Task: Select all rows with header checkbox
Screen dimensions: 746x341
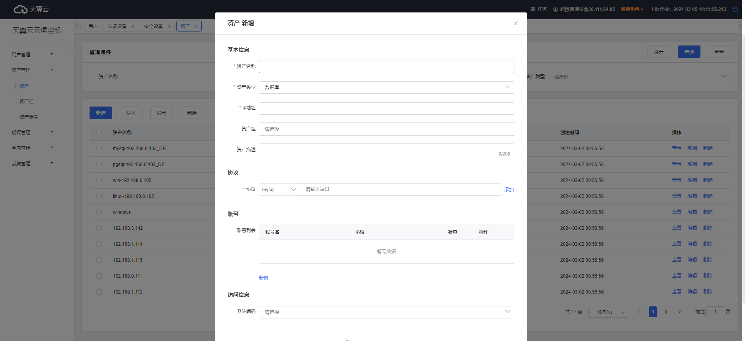Action: pyautogui.click(x=99, y=133)
